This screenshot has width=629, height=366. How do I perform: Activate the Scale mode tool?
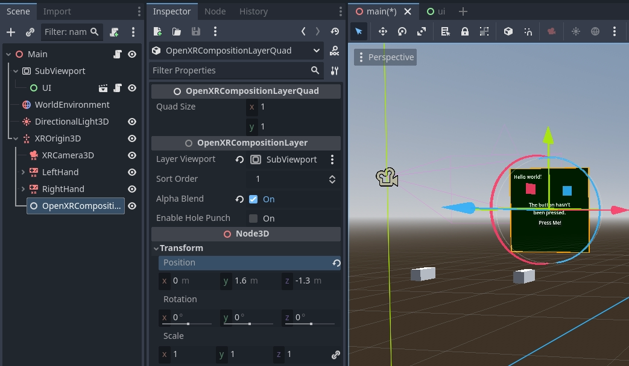pyautogui.click(x=422, y=31)
